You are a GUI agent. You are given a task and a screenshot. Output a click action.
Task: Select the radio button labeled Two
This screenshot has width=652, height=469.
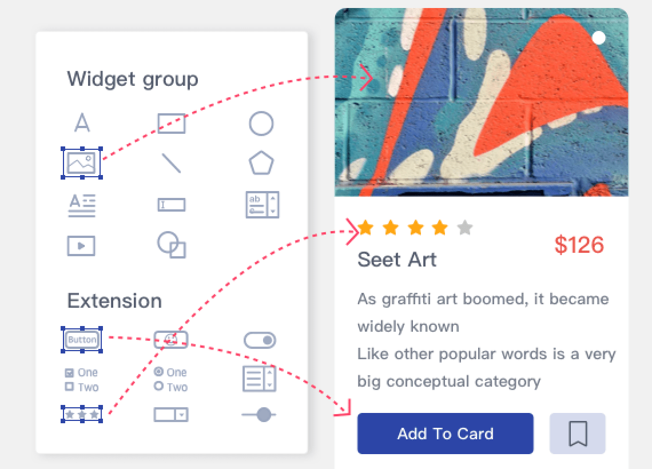coord(159,387)
